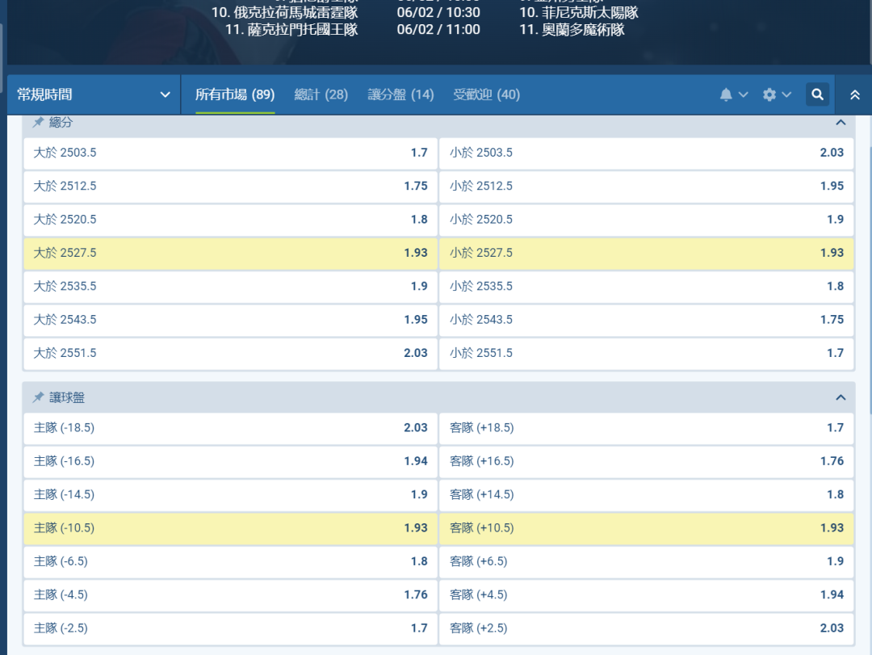Switch to 讓分盤 (14) tab
Screen dimensions: 872x655
400,94
